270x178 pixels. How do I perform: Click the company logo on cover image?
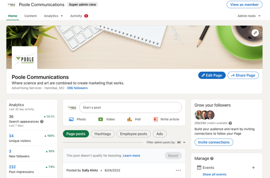[25, 58]
